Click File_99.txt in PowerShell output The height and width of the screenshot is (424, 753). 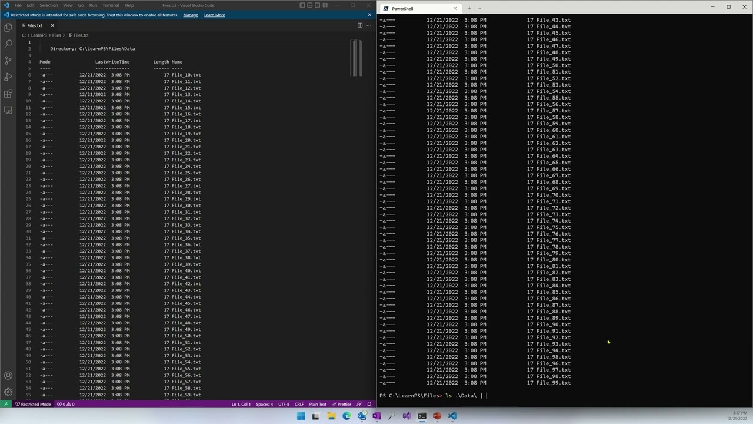[x=554, y=383]
